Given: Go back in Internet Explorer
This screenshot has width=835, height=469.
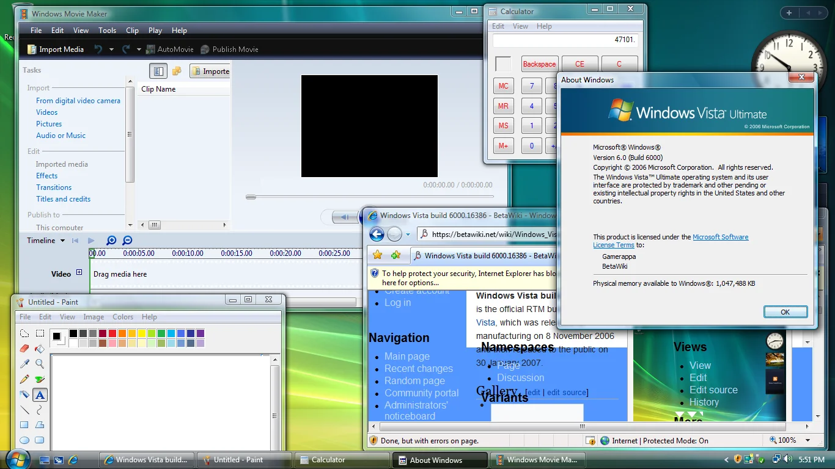Looking at the screenshot, I should pos(377,234).
